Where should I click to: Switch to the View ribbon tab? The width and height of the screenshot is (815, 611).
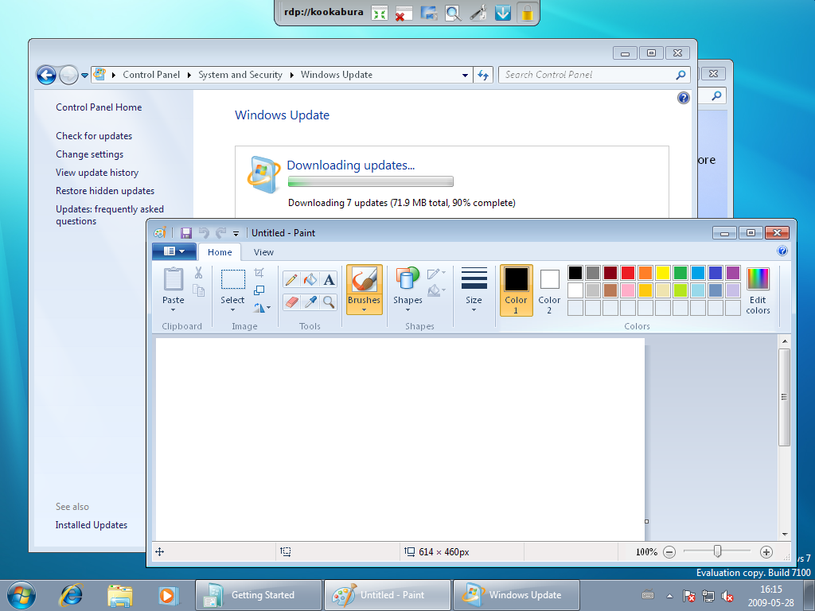(263, 252)
